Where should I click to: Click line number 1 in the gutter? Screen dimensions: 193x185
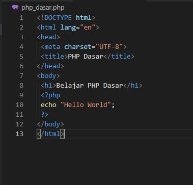[21, 18]
